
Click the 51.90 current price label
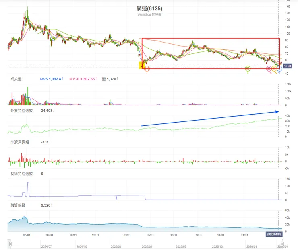(287, 66)
